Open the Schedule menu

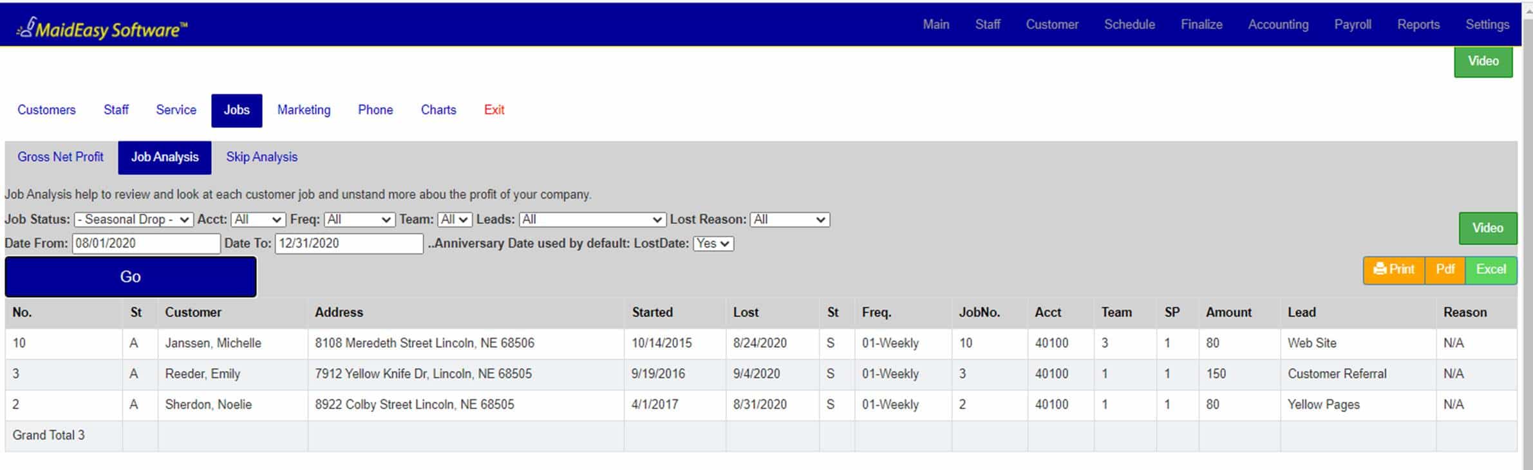pos(1129,24)
